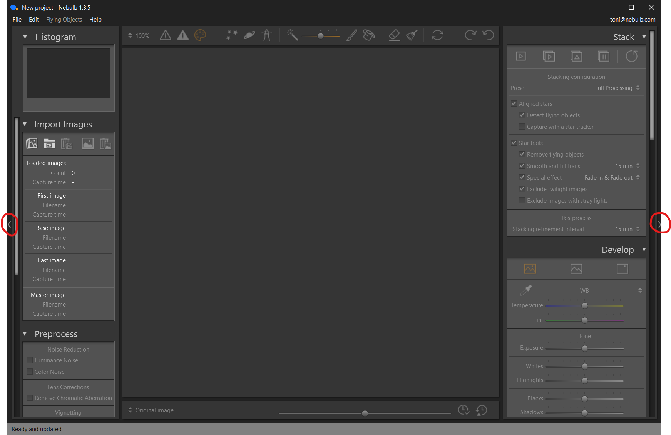This screenshot has height=435, width=671.
Task: Enable Exclude images with stray lights
Action: 522,200
